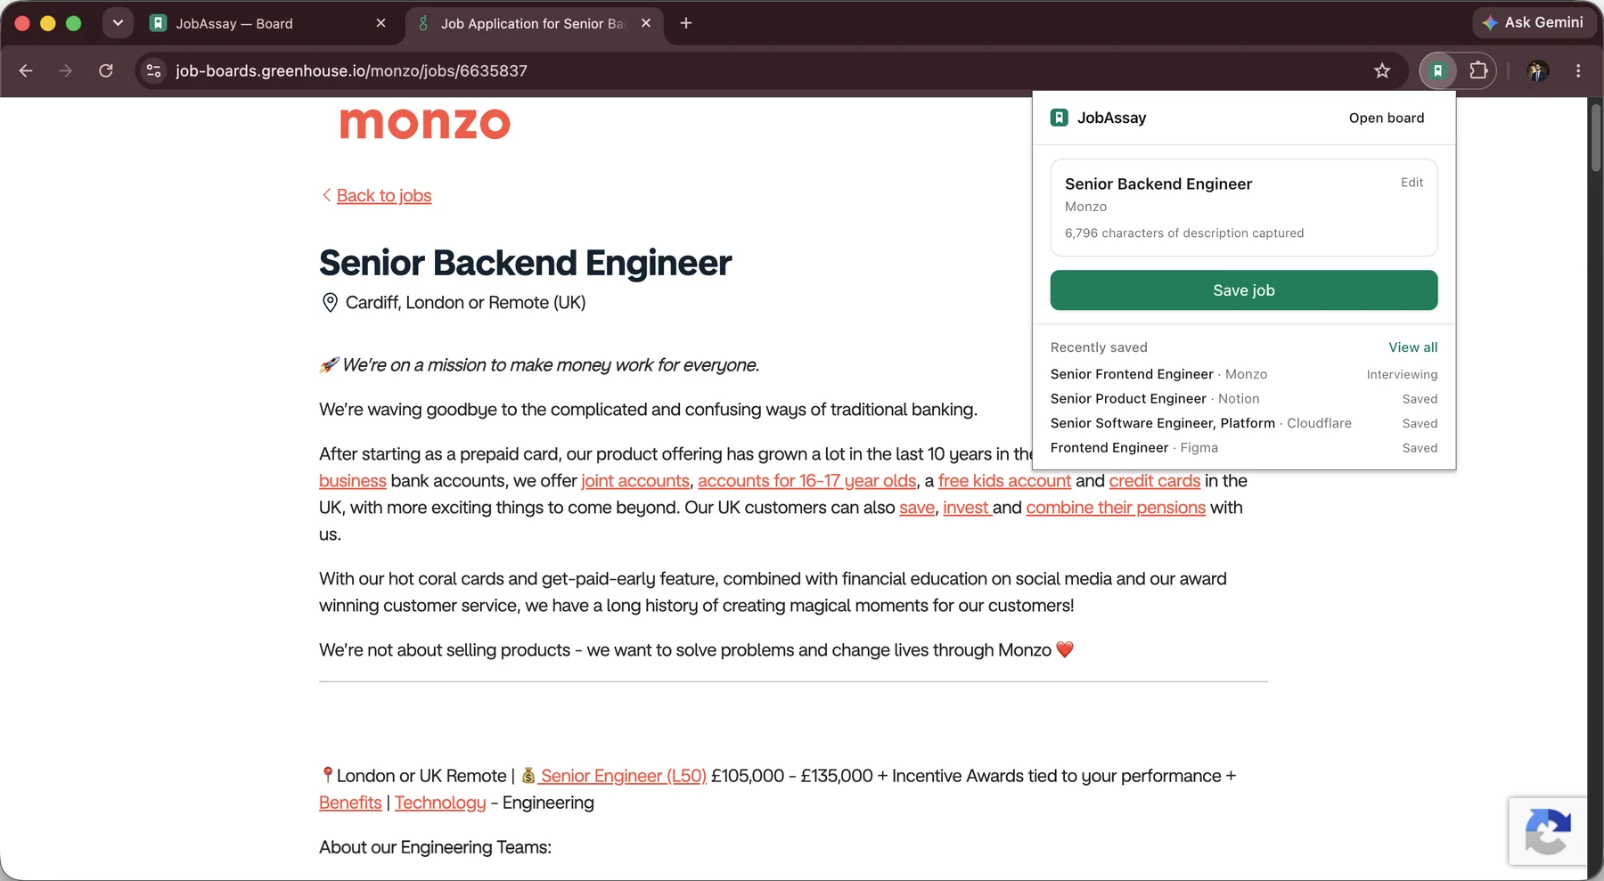1604x881 pixels.
Task: Open the Chrome profile avatar
Action: pos(1538,70)
